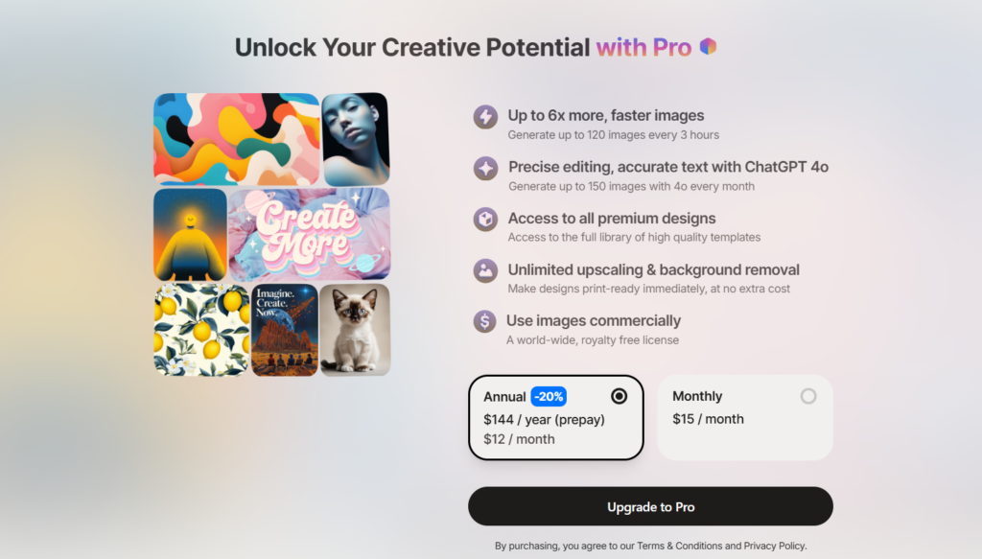The image size is (982, 559).
Task: Select the Monthly plan radio button
Action: point(807,396)
